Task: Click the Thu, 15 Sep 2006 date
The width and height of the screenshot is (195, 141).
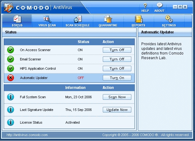Action: pos(79,110)
